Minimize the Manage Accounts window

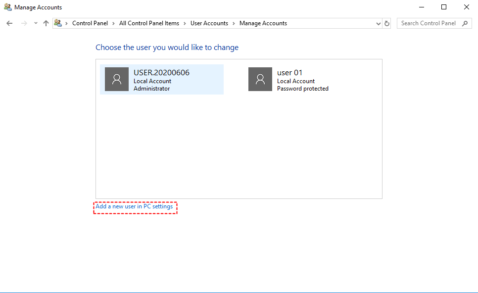[422, 7]
